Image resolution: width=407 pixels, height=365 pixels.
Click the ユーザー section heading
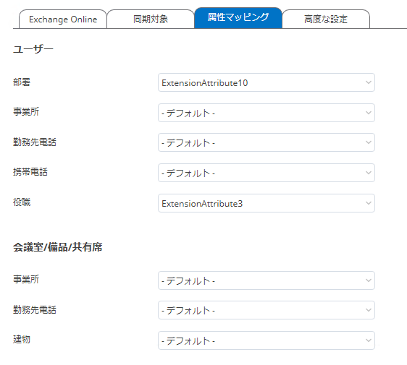click(x=33, y=49)
